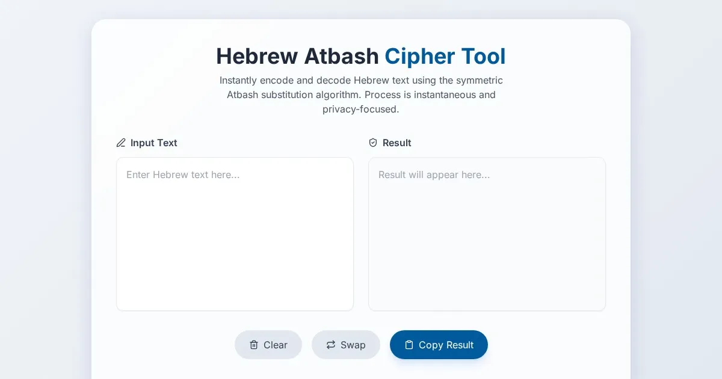This screenshot has width=722, height=379.
Task: Click the word "privacy-focused" in the description
Action: point(360,109)
